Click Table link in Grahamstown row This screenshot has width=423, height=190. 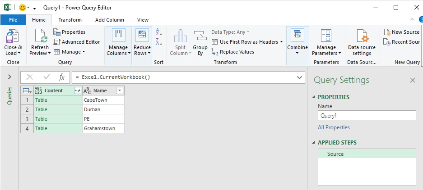[41, 128]
